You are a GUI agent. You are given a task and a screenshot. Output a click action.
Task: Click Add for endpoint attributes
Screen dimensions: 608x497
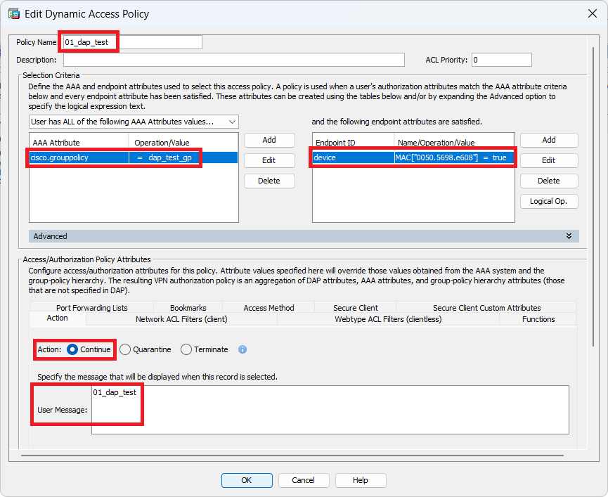(549, 140)
